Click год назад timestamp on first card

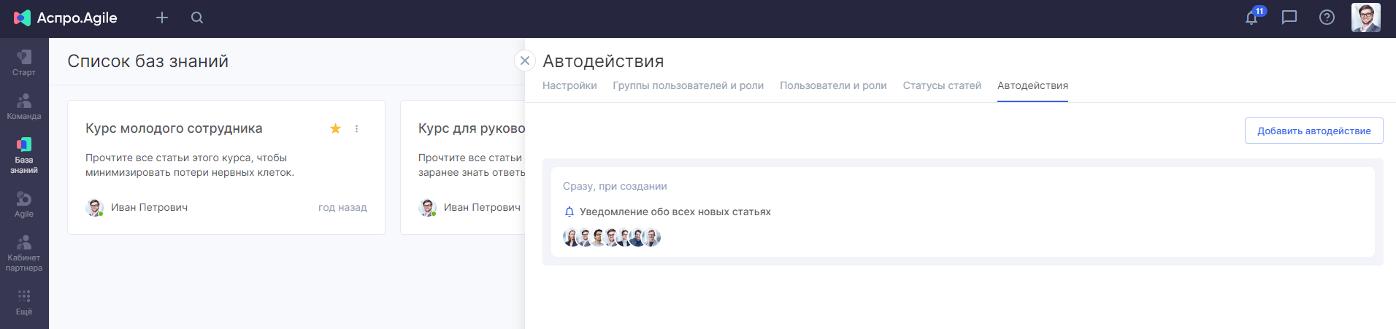click(x=342, y=207)
